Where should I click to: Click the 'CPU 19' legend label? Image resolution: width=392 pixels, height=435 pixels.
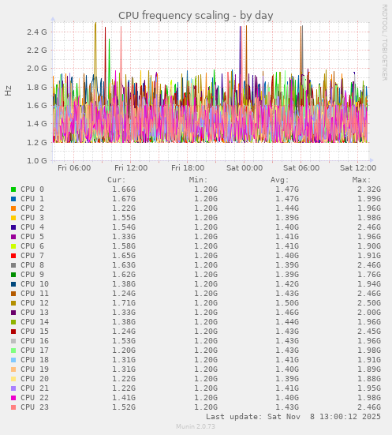[35, 369]
